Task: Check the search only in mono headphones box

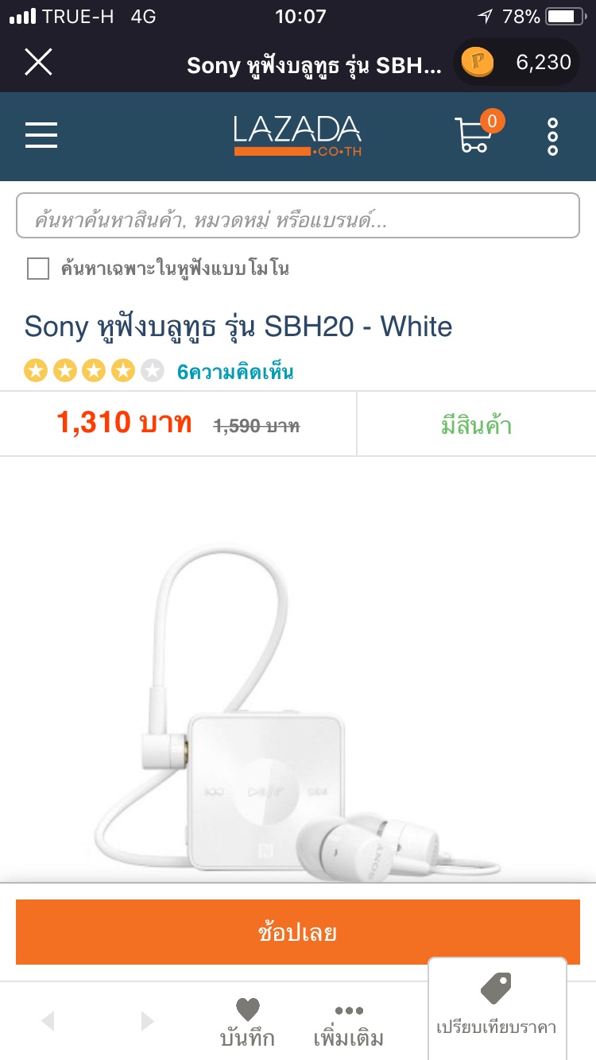Action: [38, 269]
